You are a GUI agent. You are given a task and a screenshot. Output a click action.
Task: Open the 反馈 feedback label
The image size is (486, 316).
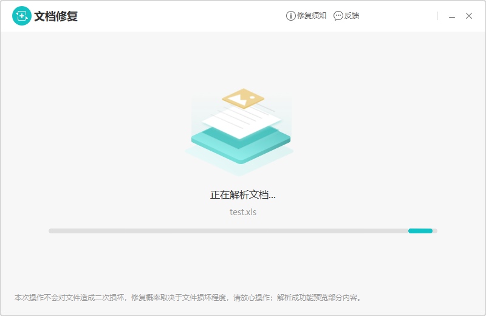click(352, 16)
